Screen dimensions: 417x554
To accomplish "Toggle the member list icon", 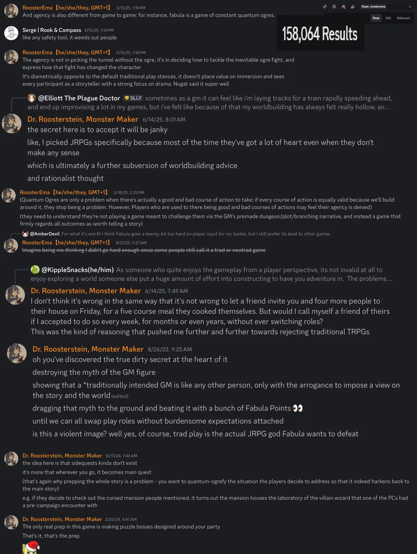I will coord(353,7).
